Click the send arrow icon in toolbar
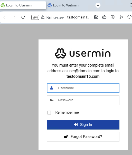 click(121, 17)
